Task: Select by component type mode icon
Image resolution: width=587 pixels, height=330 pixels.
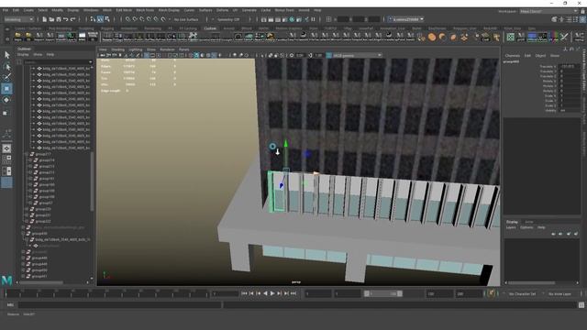Action: 107,19
